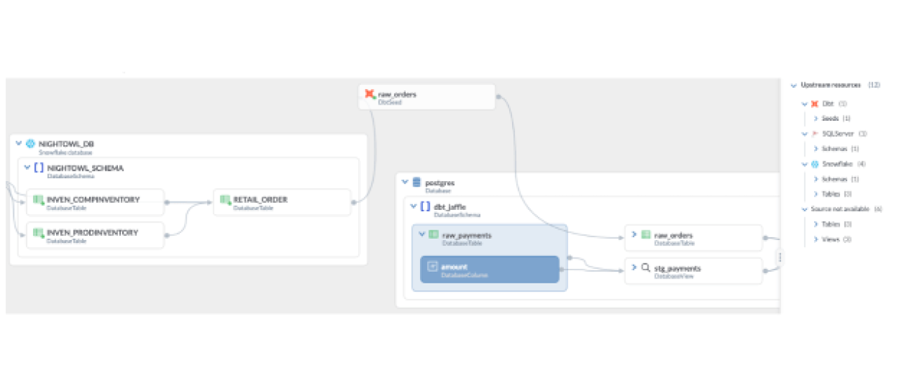Click the Snowflake icon in Upstream resources panel
The height and width of the screenshot is (391, 899).
[x=815, y=164]
